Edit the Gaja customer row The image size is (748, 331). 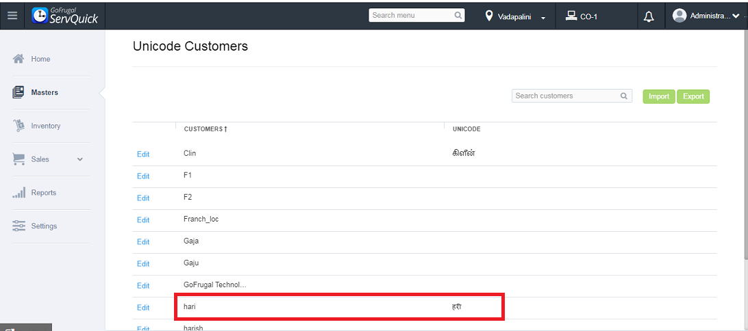click(x=143, y=242)
